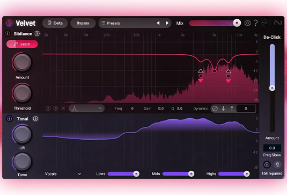Open the settings gear
Viewport: 287px width, 195px height.
247,23
